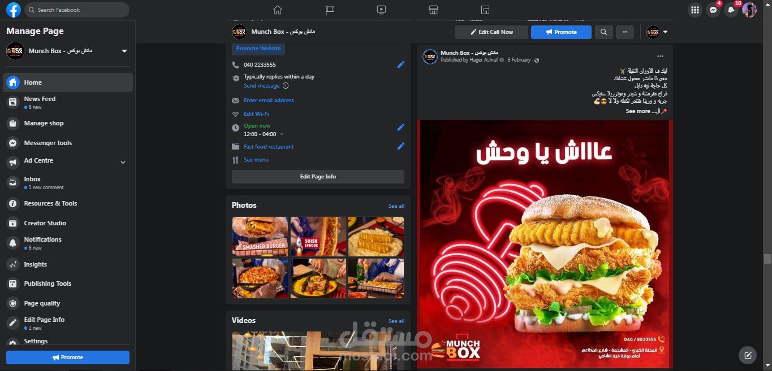Open the Shish Tawook photo thumbnail

coord(318,237)
